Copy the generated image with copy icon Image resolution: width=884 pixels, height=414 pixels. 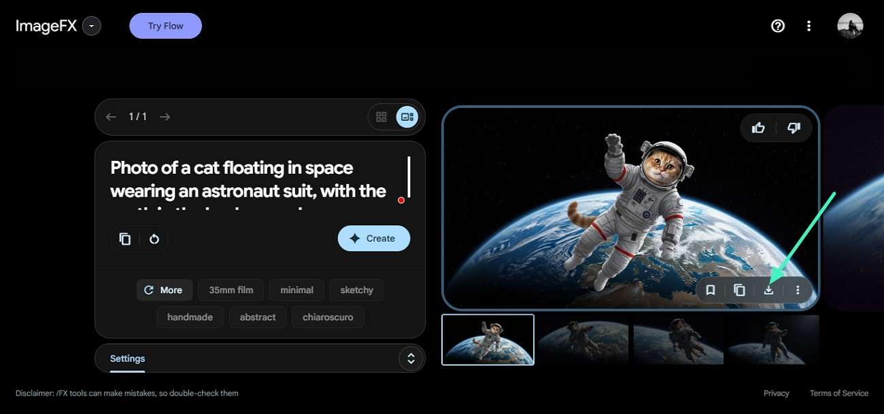pyautogui.click(x=739, y=290)
